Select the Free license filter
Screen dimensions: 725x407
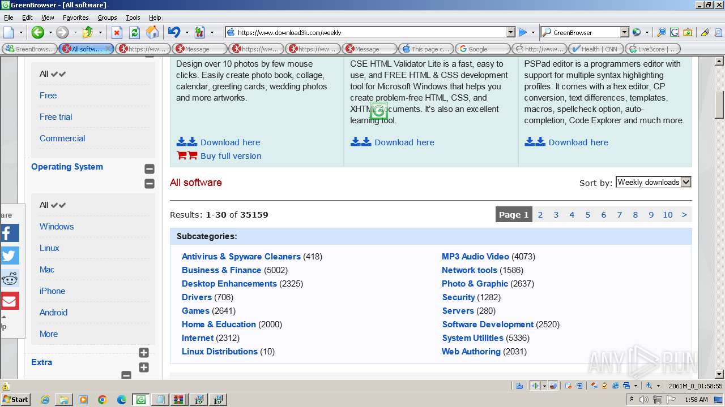48,96
